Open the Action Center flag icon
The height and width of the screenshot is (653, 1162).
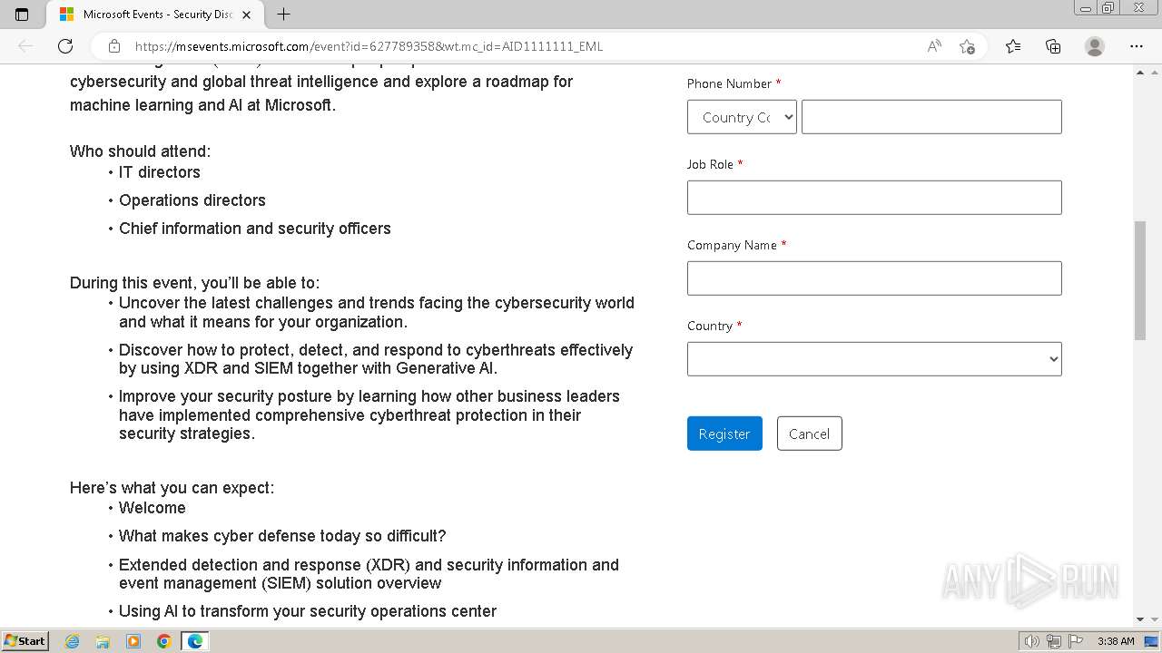[x=1074, y=641]
